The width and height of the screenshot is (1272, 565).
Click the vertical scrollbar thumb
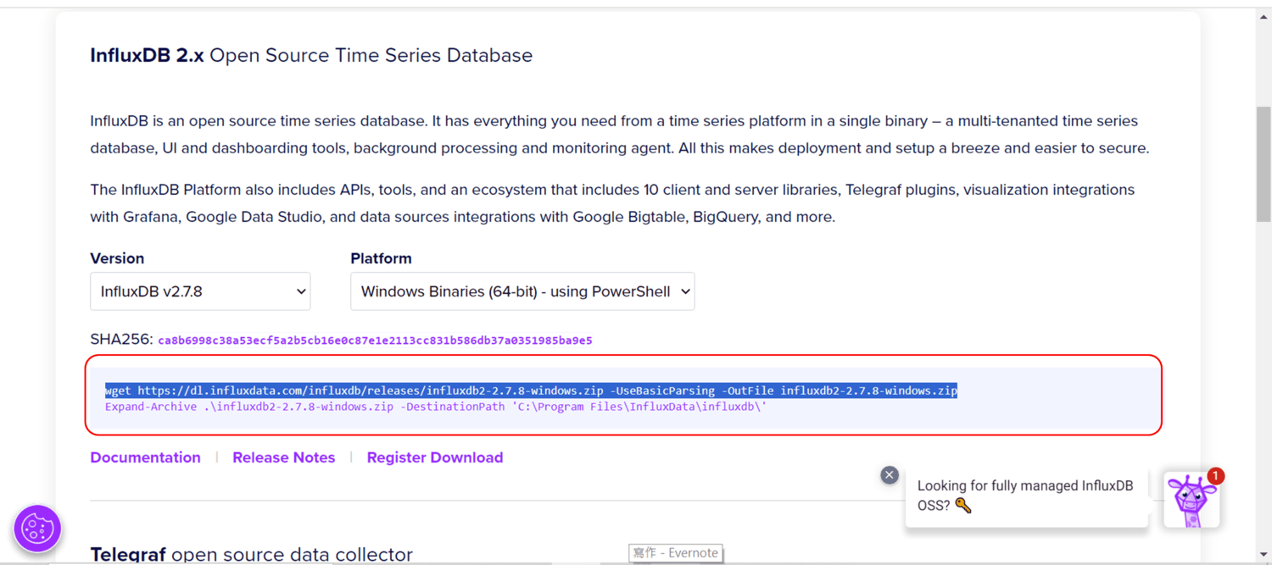[1264, 163]
